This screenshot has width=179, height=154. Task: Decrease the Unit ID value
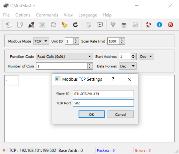76,42
